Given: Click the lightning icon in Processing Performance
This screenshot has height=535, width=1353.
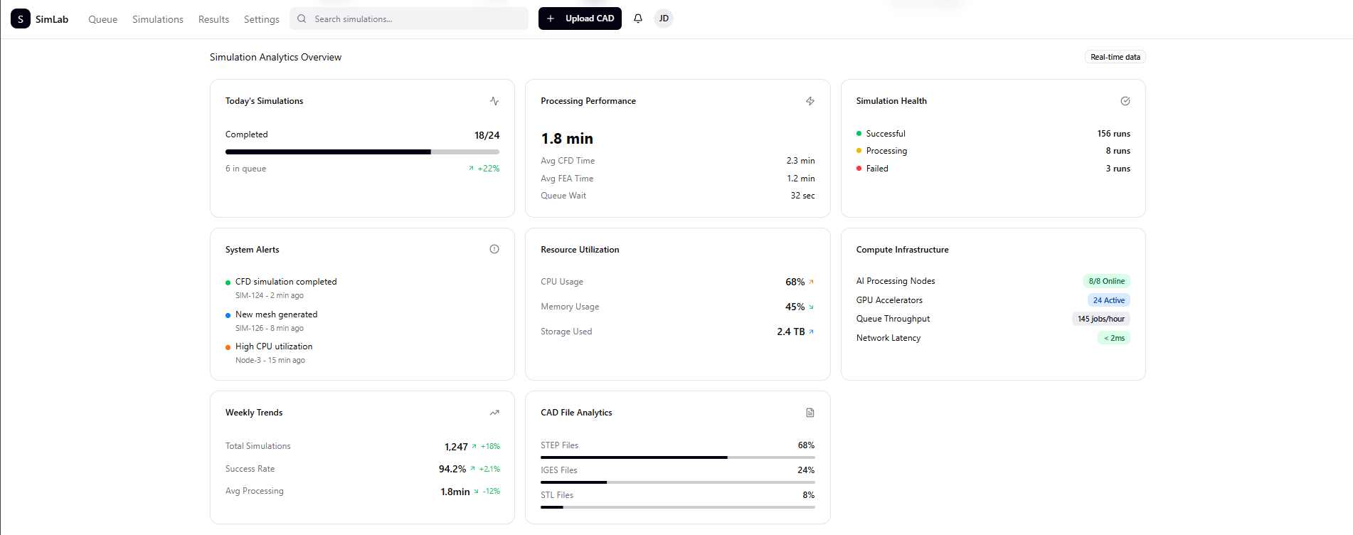Looking at the screenshot, I should click(810, 101).
